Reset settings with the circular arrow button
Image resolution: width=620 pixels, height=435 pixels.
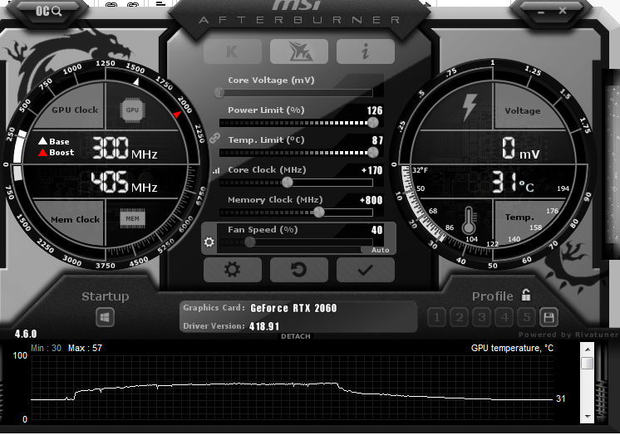click(x=299, y=270)
